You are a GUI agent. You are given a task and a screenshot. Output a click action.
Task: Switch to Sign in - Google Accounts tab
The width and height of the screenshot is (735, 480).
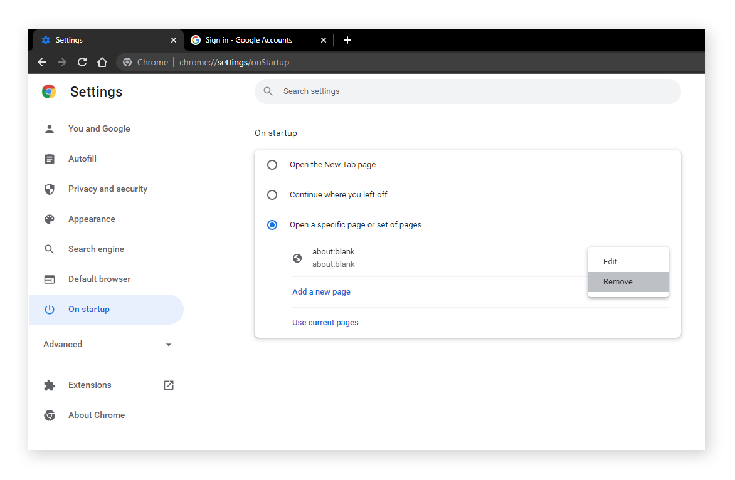coord(249,40)
